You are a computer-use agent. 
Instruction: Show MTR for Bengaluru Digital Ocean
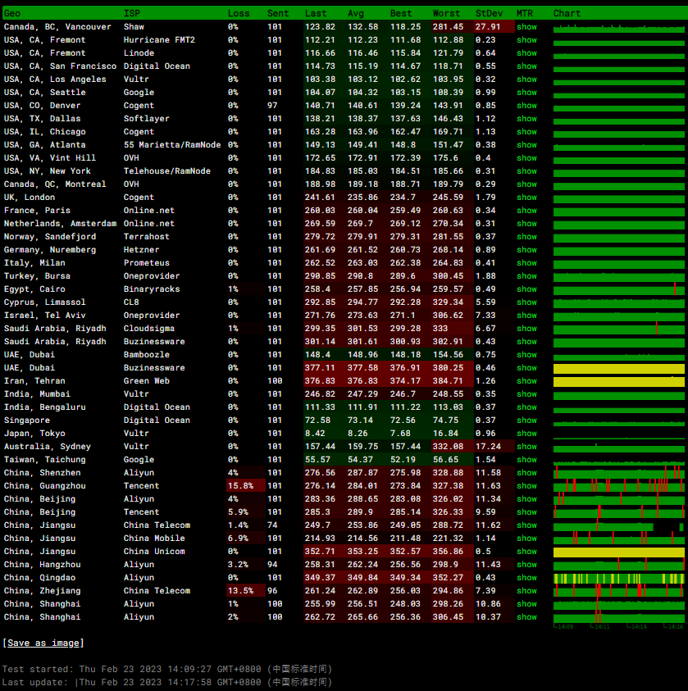pyautogui.click(x=526, y=407)
